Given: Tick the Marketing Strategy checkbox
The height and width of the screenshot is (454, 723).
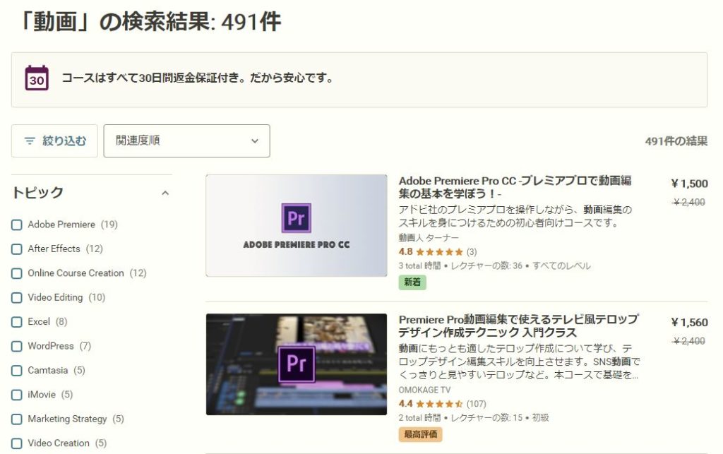Looking at the screenshot, I should pos(17,419).
